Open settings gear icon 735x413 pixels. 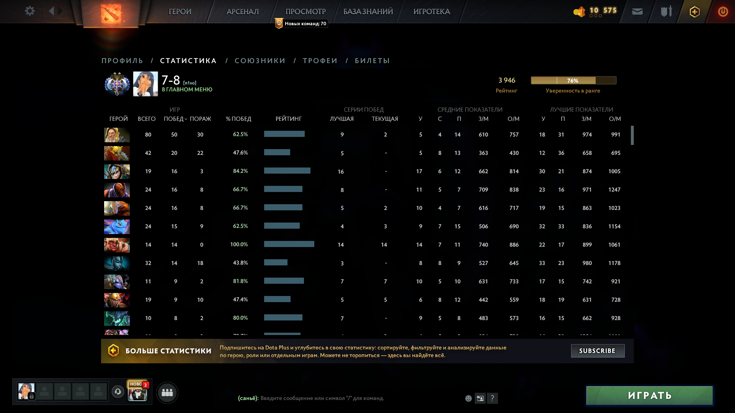29,11
